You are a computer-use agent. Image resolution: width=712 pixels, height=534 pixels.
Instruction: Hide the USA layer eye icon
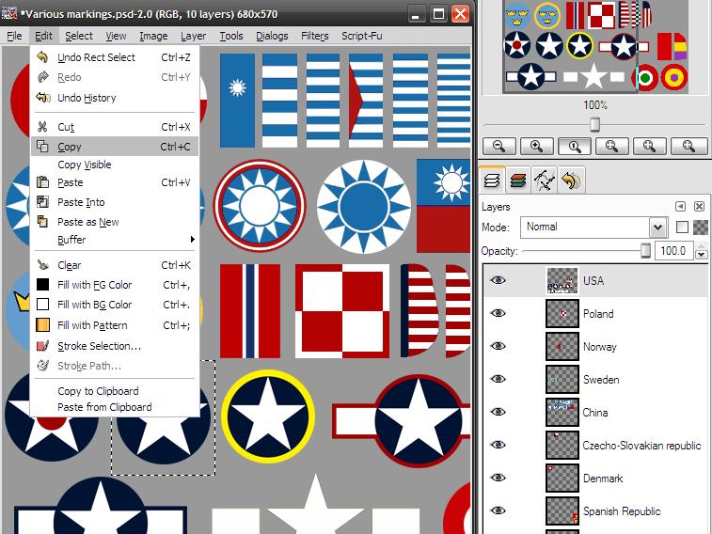[498, 280]
